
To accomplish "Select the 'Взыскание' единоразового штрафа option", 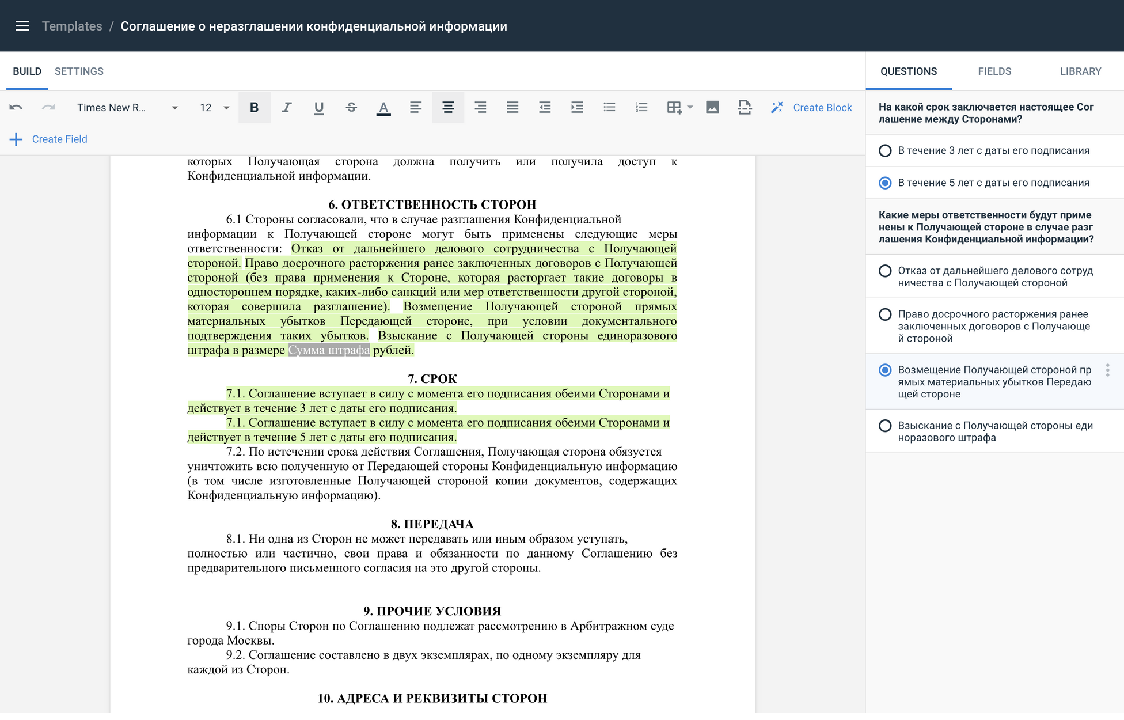I will click(885, 426).
